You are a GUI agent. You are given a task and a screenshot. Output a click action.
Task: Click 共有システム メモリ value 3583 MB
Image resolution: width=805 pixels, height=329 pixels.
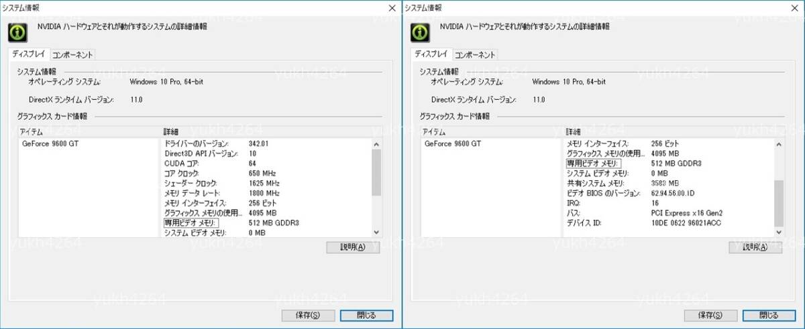point(665,183)
